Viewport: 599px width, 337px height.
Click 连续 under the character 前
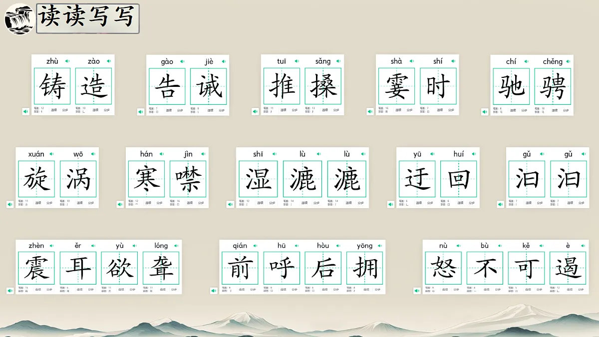pos(242,289)
